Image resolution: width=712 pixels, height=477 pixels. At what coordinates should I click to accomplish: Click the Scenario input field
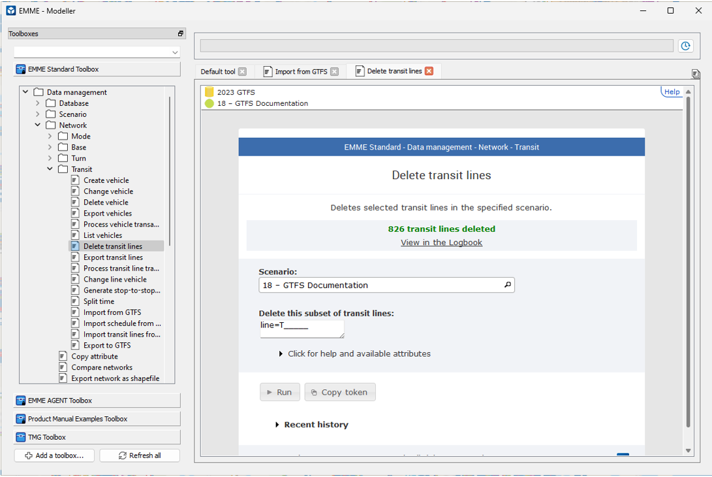pyautogui.click(x=386, y=285)
